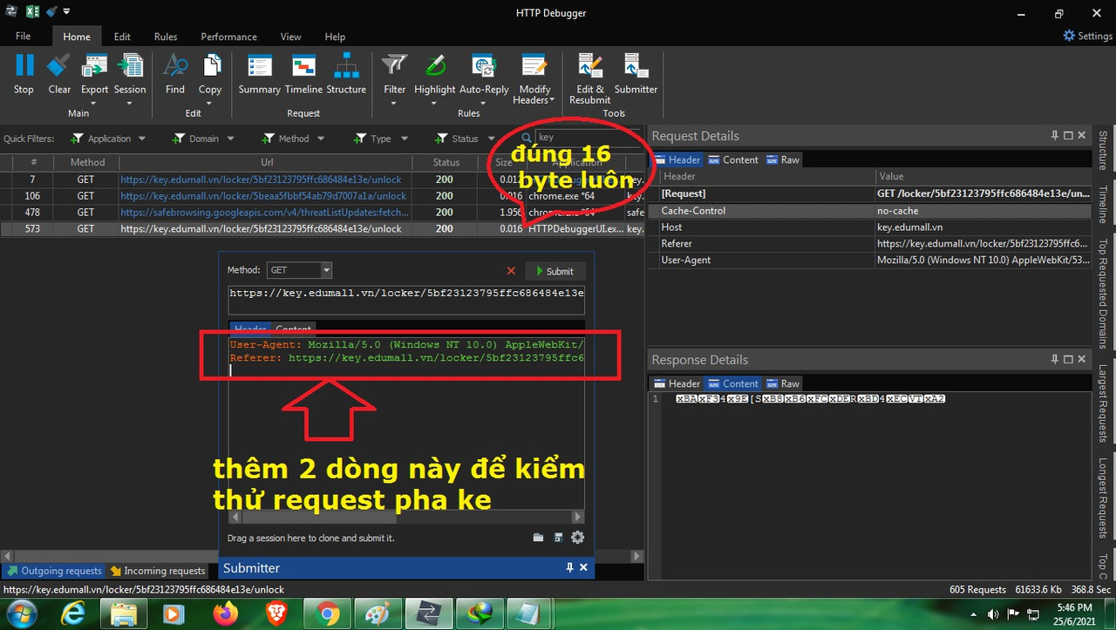
Task: Click the quick access Excel export icon
Action: [x=32, y=12]
